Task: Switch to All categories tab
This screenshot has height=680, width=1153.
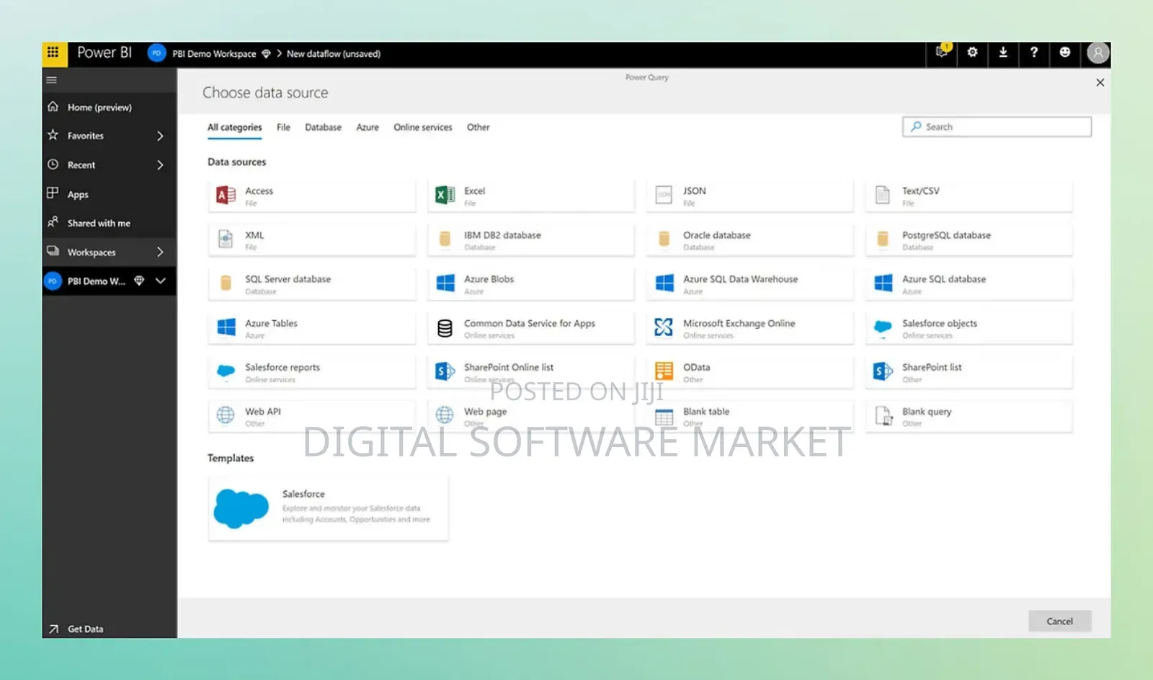Action: [x=235, y=128]
